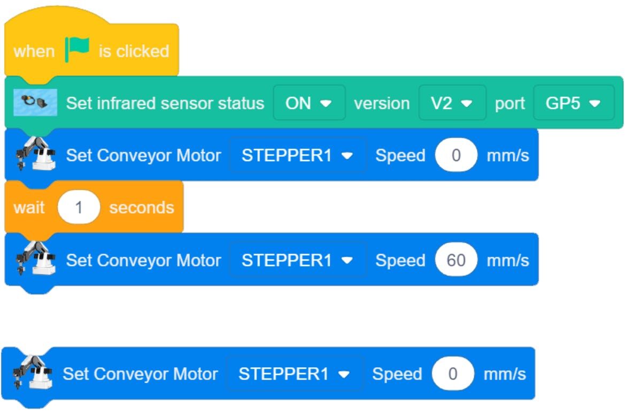The width and height of the screenshot is (626, 411).
Task: Select the 'Set infrared sensor status' text
Action: 165,103
